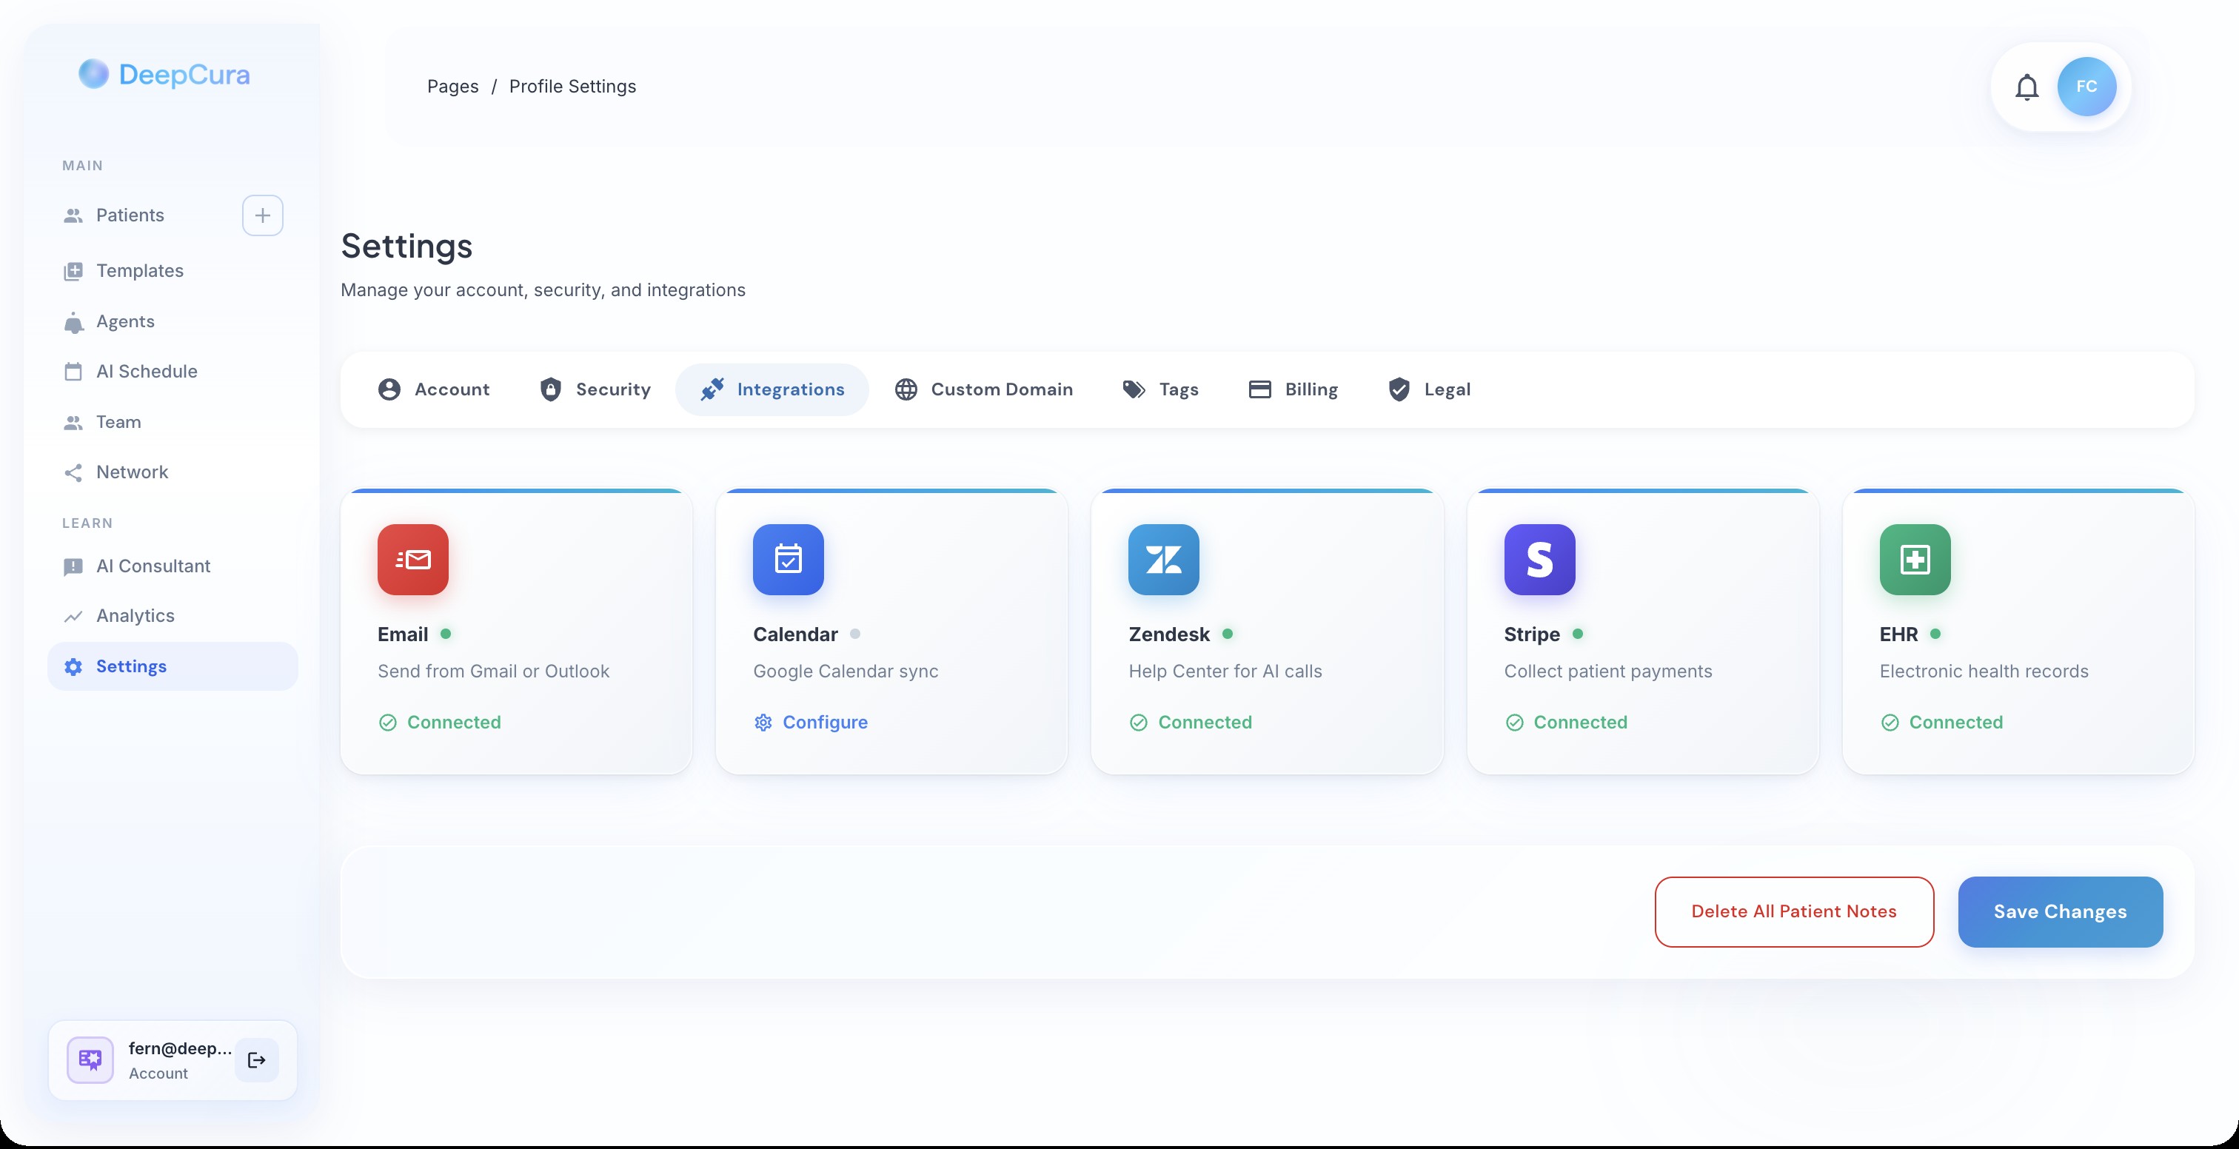The image size is (2239, 1149).
Task: Click the Stripe integration icon
Action: click(x=1539, y=560)
